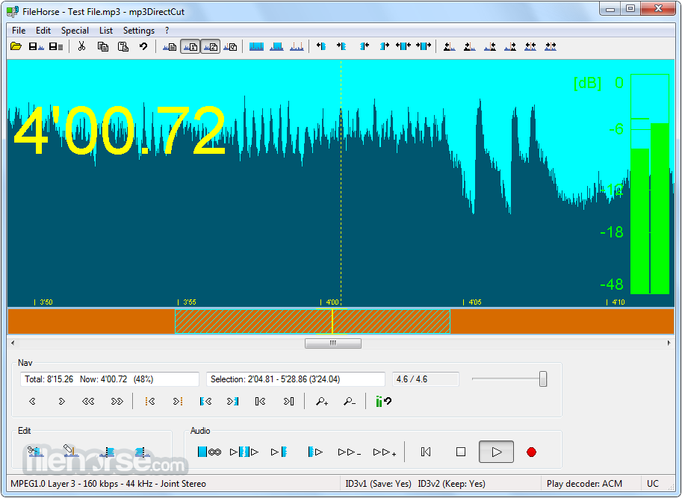
Task: Click the horizontal scrollbar right arrow
Action: (x=669, y=343)
